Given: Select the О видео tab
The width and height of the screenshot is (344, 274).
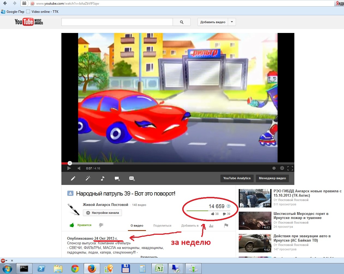Looking at the screenshot, I should click(137, 226).
